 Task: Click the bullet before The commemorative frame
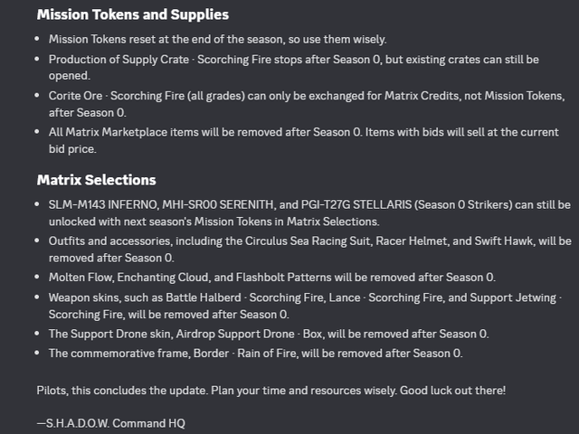[x=37, y=353]
